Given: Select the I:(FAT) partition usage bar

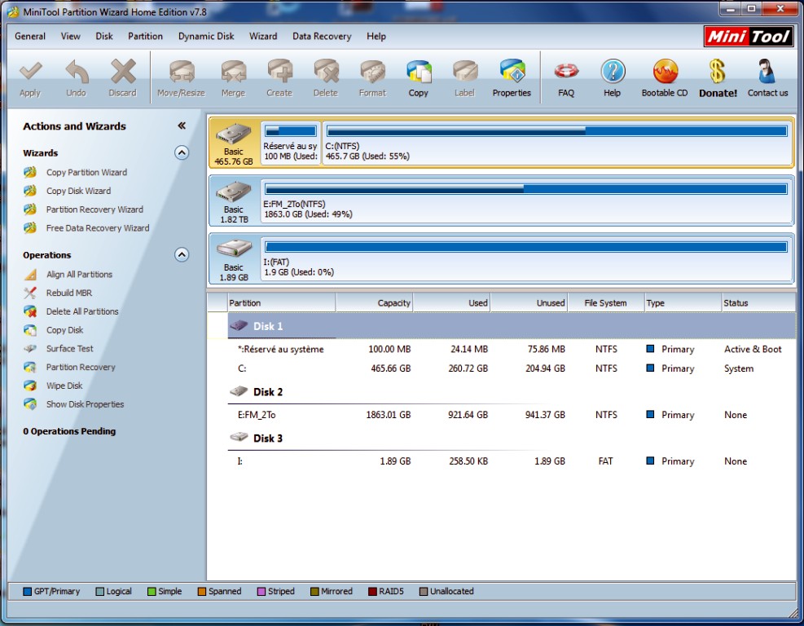Looking at the screenshot, I should (526, 247).
